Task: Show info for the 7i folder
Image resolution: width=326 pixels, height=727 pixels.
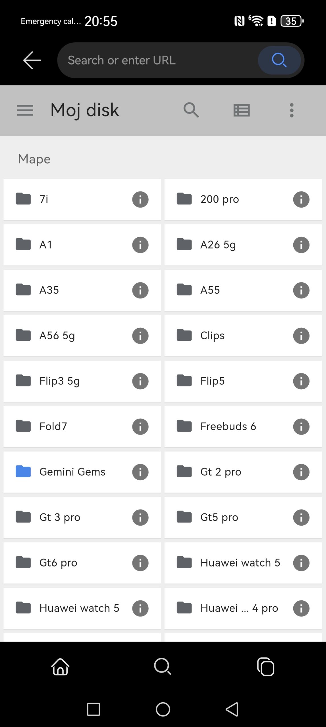Action: click(140, 199)
